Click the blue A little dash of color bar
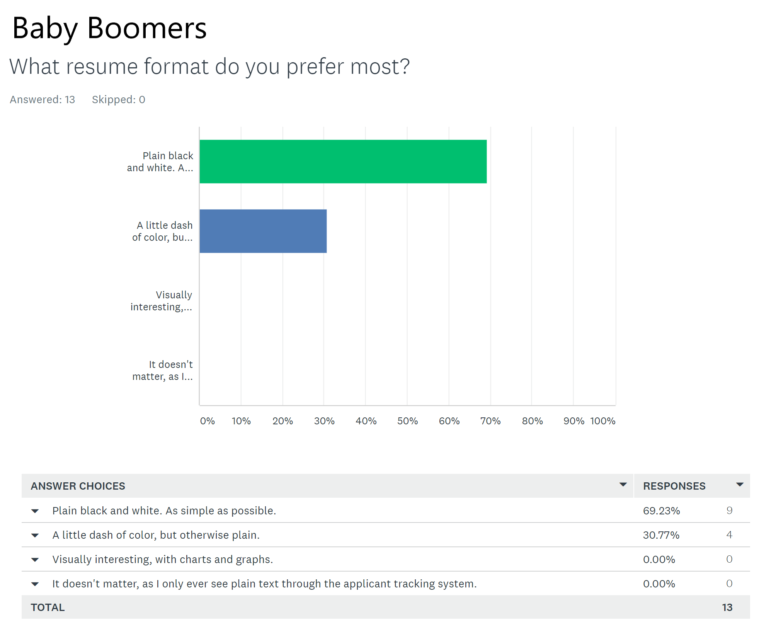 coord(263,231)
